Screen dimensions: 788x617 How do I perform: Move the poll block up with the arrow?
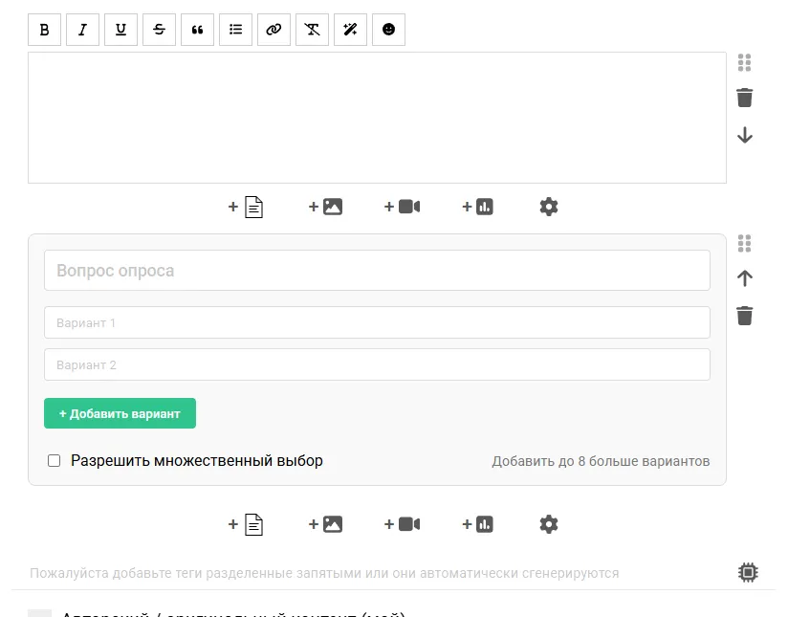pos(744,278)
